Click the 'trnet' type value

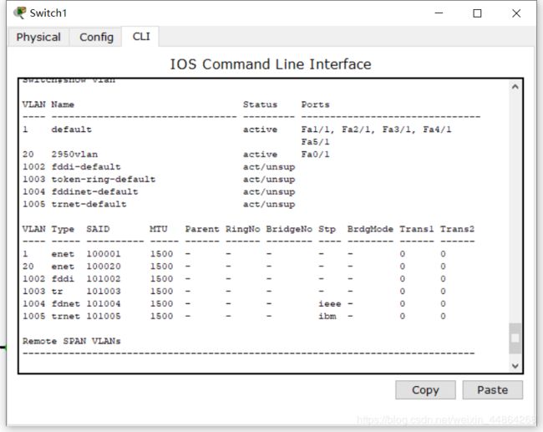[x=66, y=317]
